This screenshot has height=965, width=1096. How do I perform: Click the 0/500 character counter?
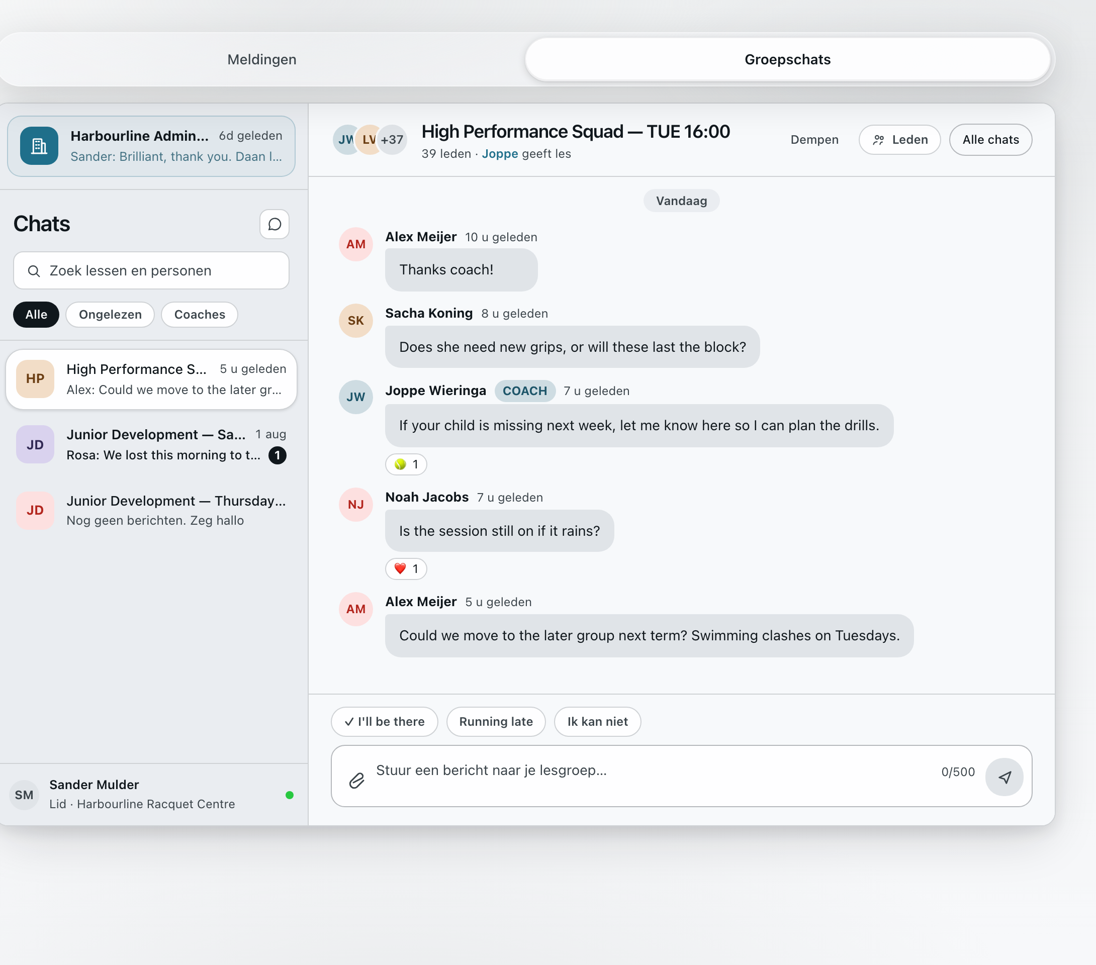(958, 772)
